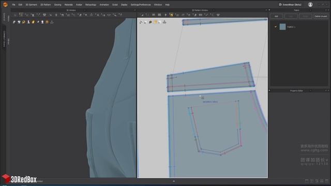Click the Delete Unused button
Screen dimensions: 331x186
(321, 16)
